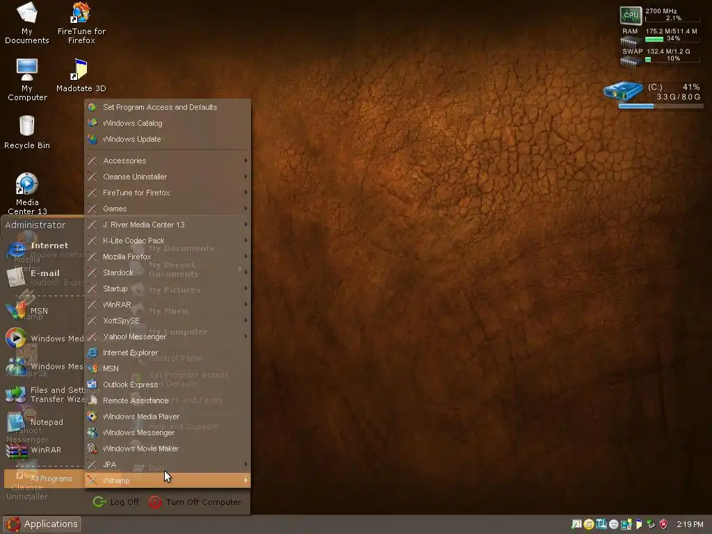
Task: Expand the Cleanse Uninstaller submenu
Action: [168, 177]
